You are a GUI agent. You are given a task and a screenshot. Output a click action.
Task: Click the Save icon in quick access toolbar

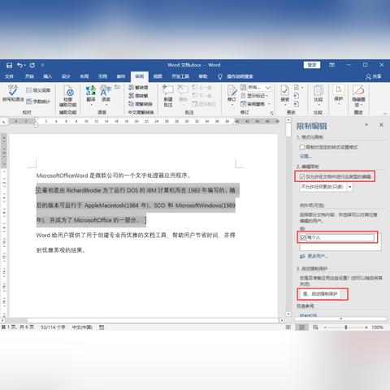(9, 65)
